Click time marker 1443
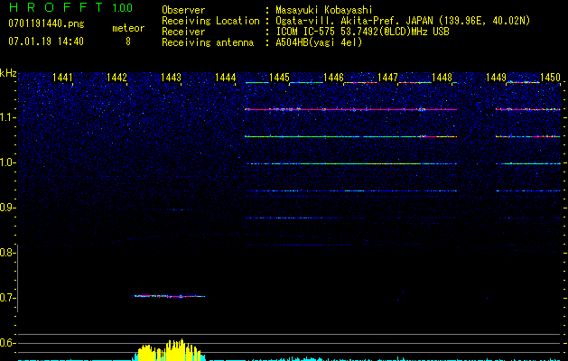The width and height of the screenshot is (568, 361). click(171, 78)
